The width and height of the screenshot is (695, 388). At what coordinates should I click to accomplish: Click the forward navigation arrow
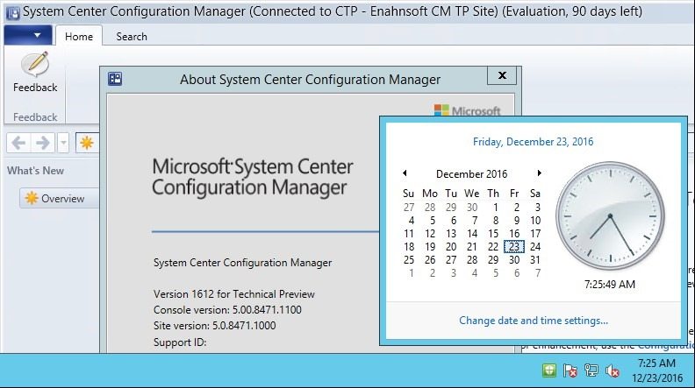[43, 143]
